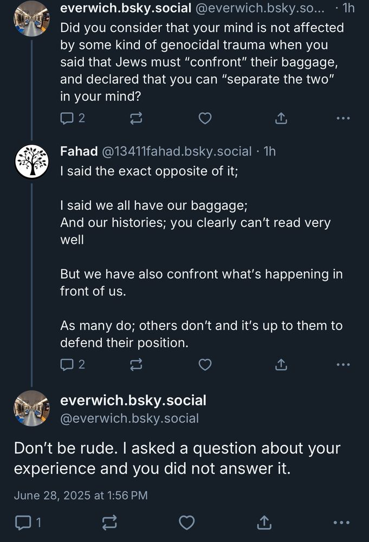Open more options on first everwich post

tap(343, 118)
